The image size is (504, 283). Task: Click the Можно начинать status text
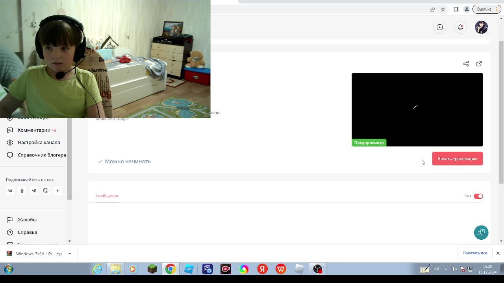click(x=128, y=162)
